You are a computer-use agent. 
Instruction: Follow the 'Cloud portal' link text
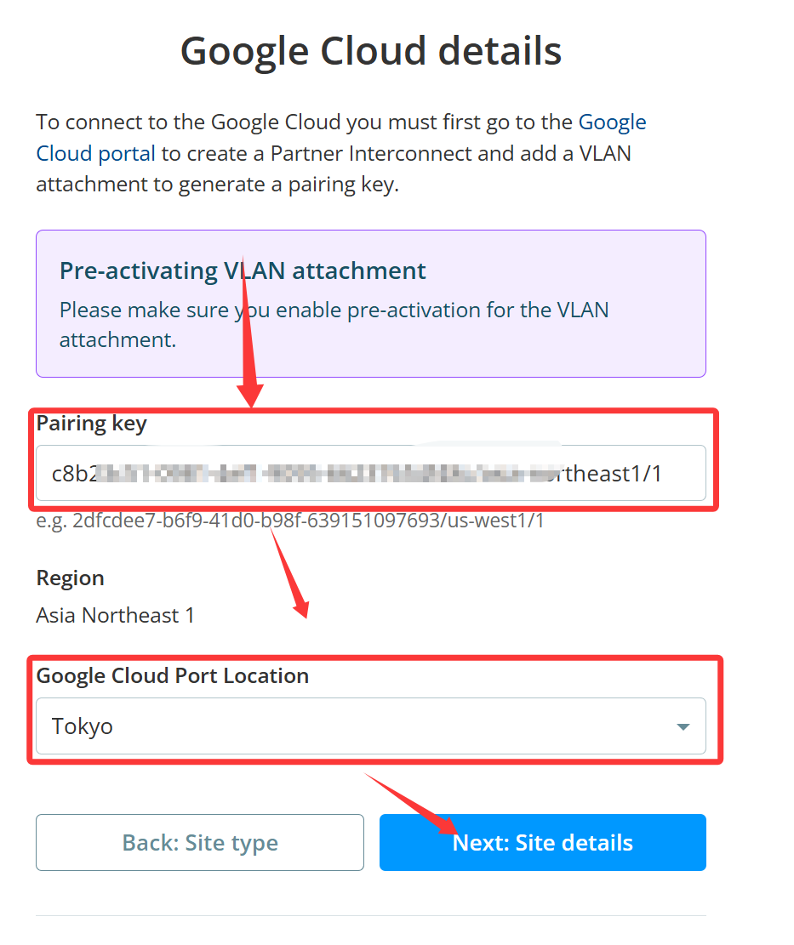click(x=96, y=154)
